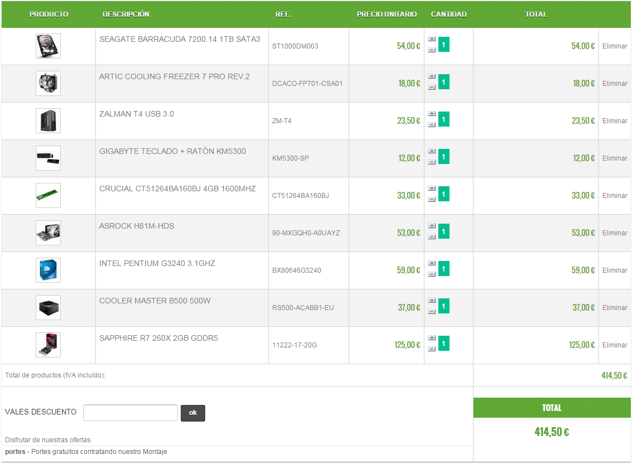Click plus icon for Zalman T4 USB 3.0
This screenshot has height=464, width=633.
tap(432, 114)
